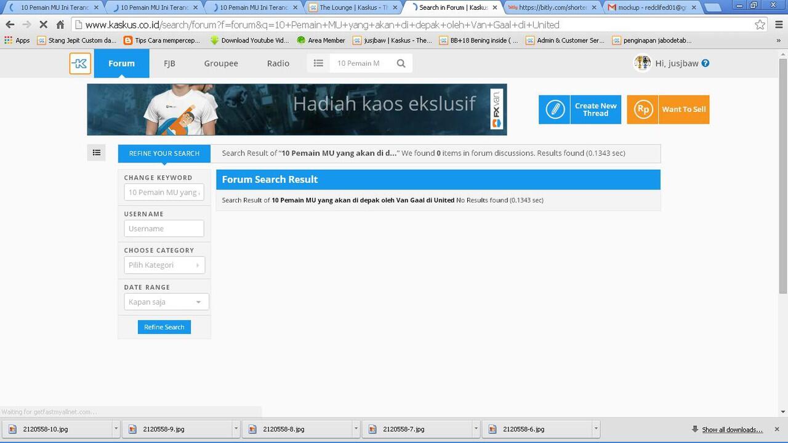Open the Hadiah kaos ekslusif banner

[297, 110]
